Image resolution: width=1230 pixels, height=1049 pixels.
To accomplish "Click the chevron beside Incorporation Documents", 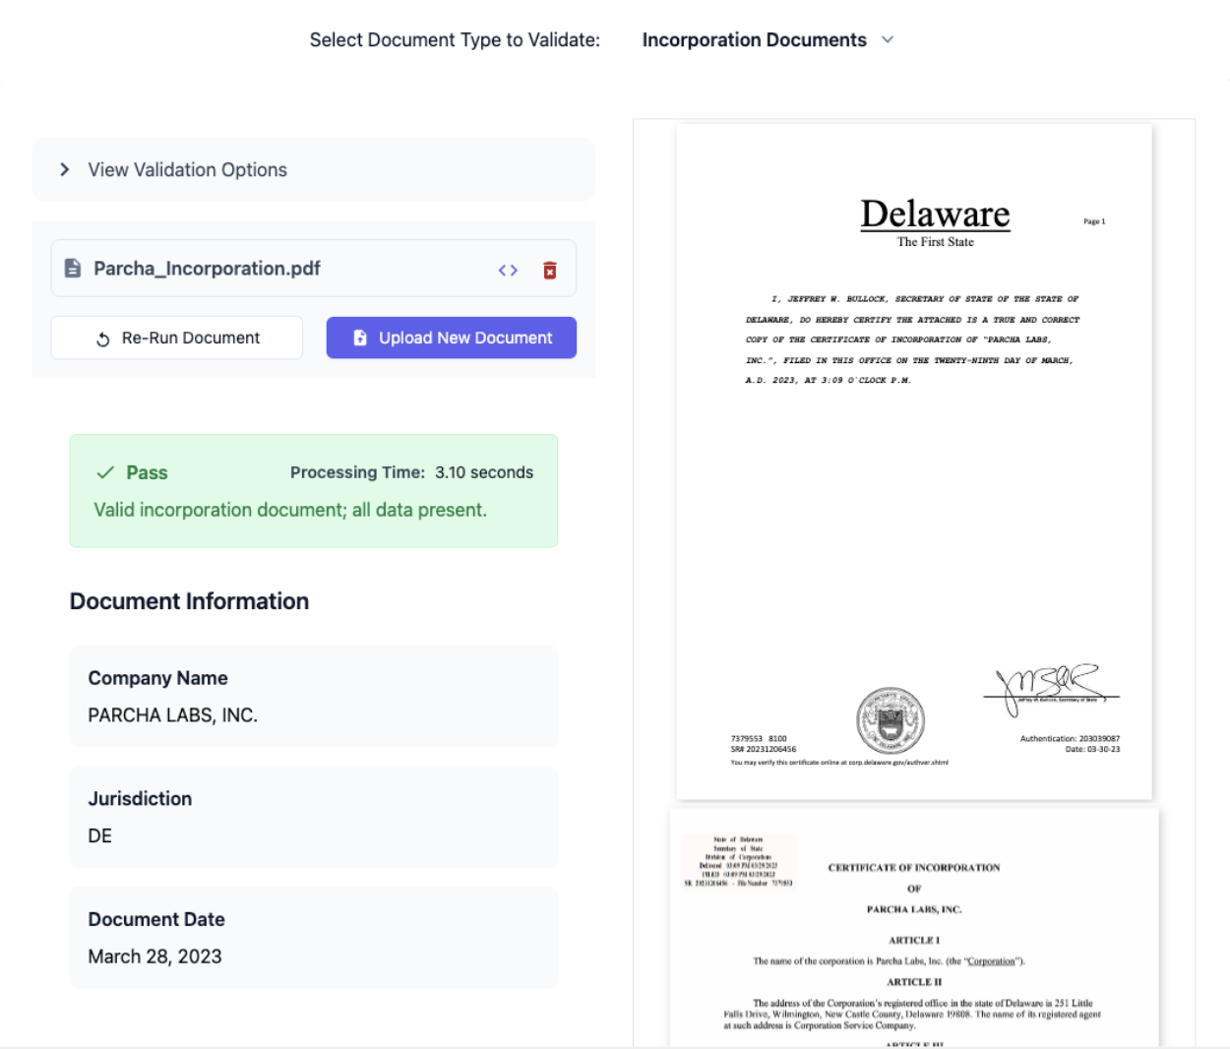I will pyautogui.click(x=888, y=40).
